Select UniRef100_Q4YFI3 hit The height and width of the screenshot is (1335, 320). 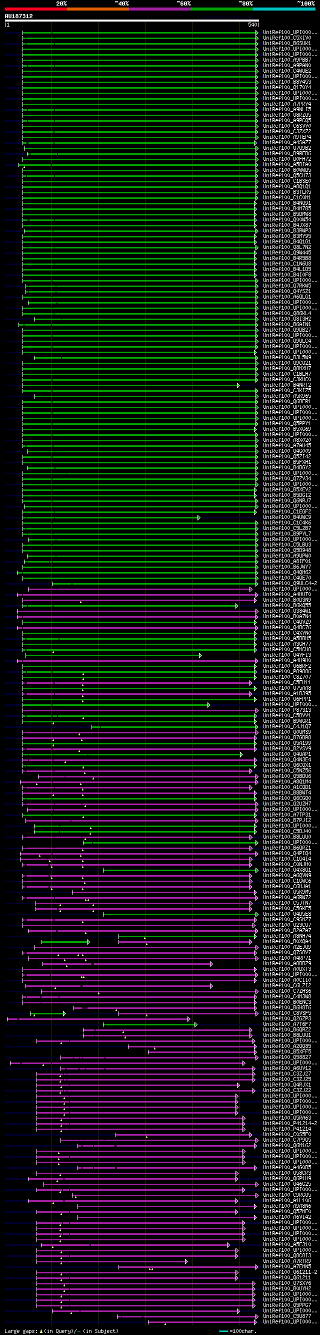click(287, 655)
